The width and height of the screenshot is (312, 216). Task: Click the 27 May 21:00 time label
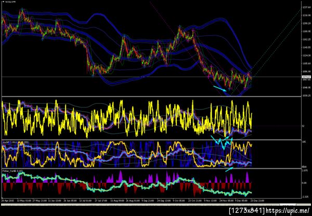38,201
